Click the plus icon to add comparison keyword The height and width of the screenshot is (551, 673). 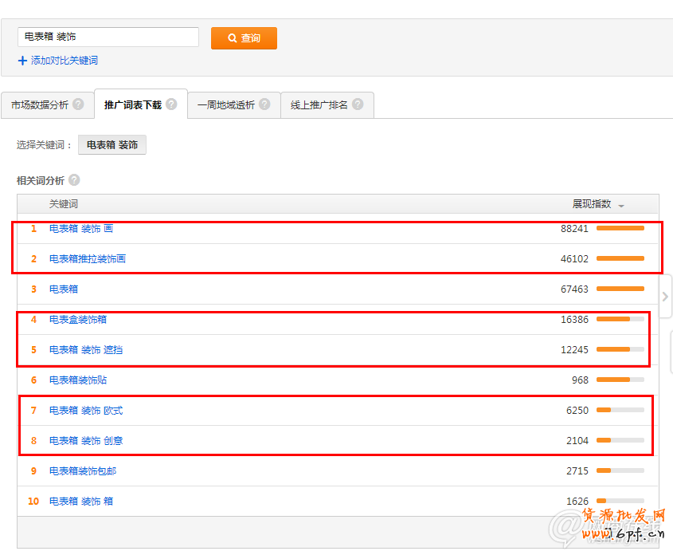[22, 61]
